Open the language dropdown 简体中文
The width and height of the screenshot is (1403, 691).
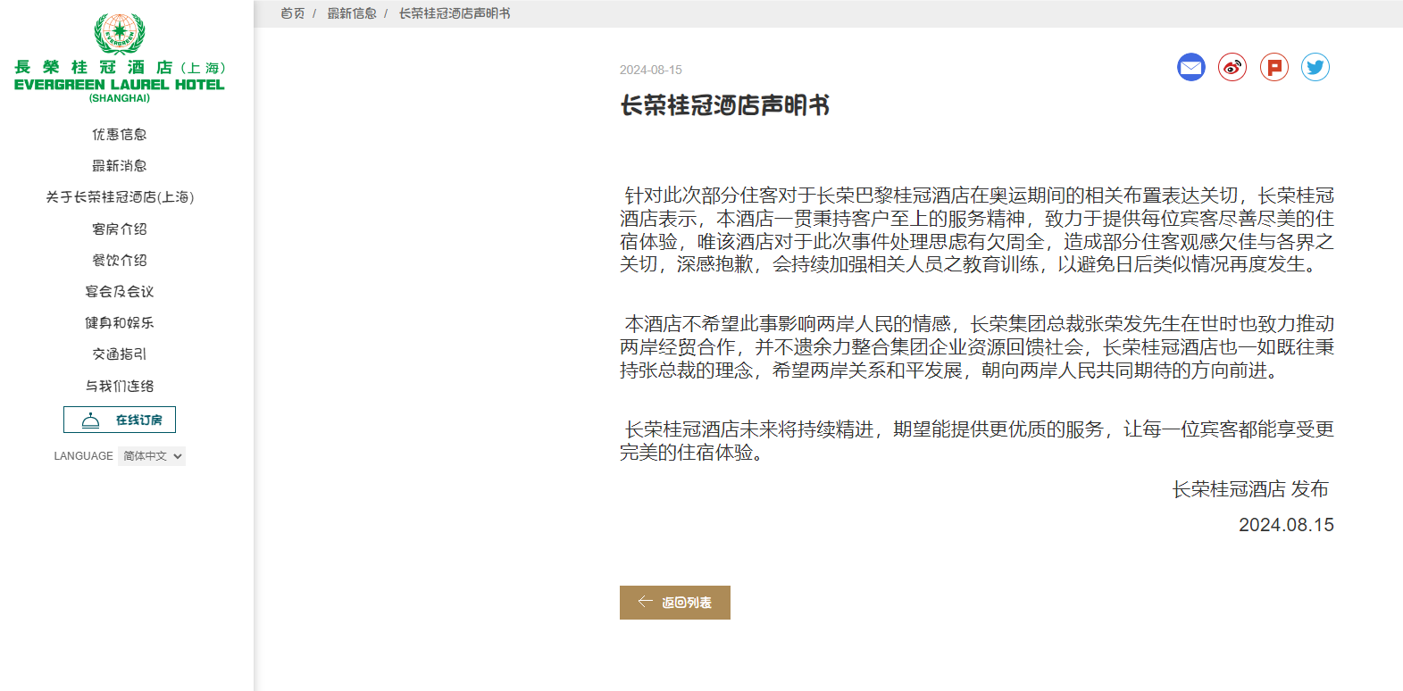click(152, 456)
